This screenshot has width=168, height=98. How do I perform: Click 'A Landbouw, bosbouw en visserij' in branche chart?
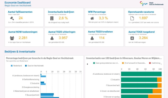26,76
